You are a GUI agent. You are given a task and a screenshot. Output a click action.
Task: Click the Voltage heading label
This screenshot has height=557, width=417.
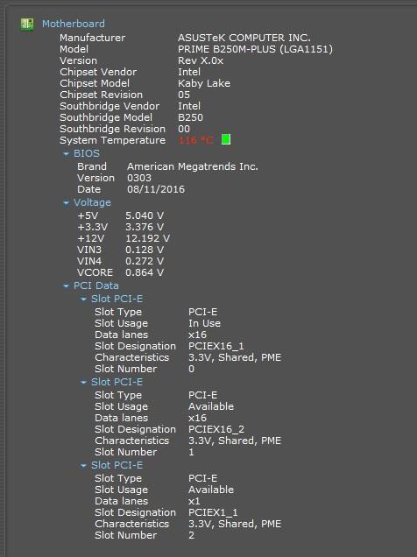click(92, 202)
